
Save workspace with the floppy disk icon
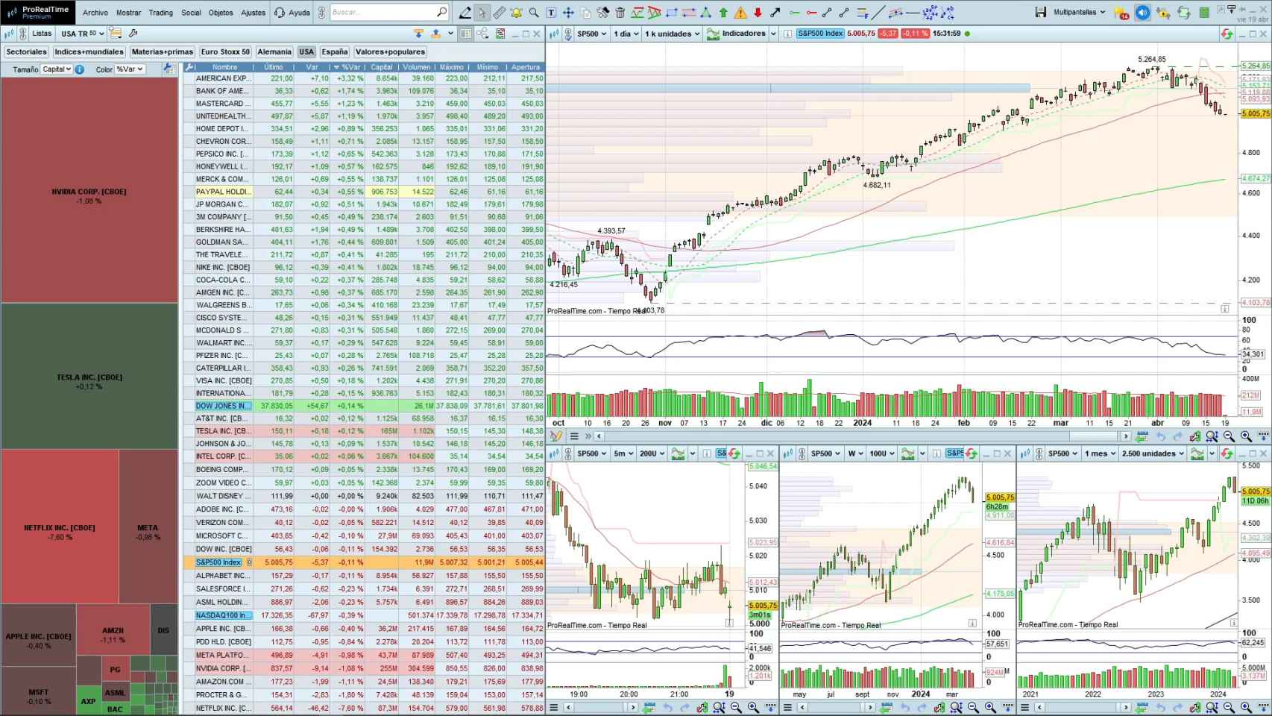(x=1041, y=12)
